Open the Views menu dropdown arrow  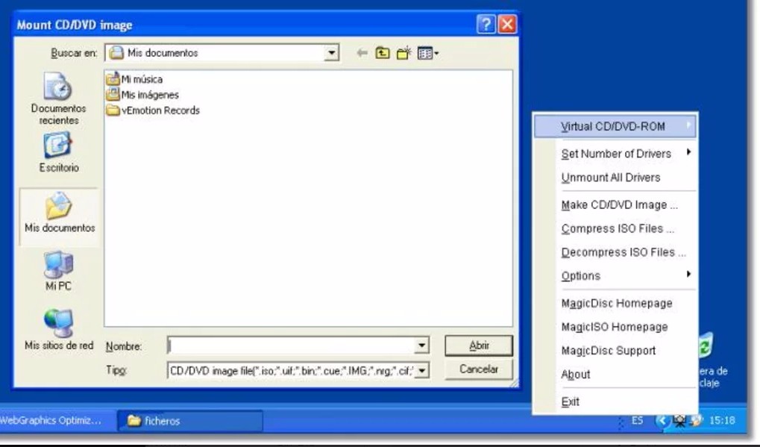pyautogui.click(x=438, y=52)
